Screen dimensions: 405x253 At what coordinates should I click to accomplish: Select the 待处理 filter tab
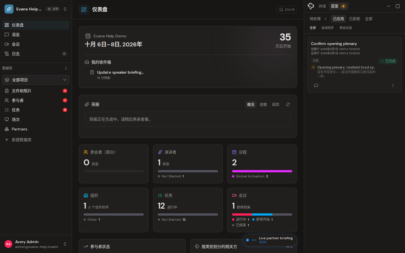pyautogui.click(x=318, y=19)
